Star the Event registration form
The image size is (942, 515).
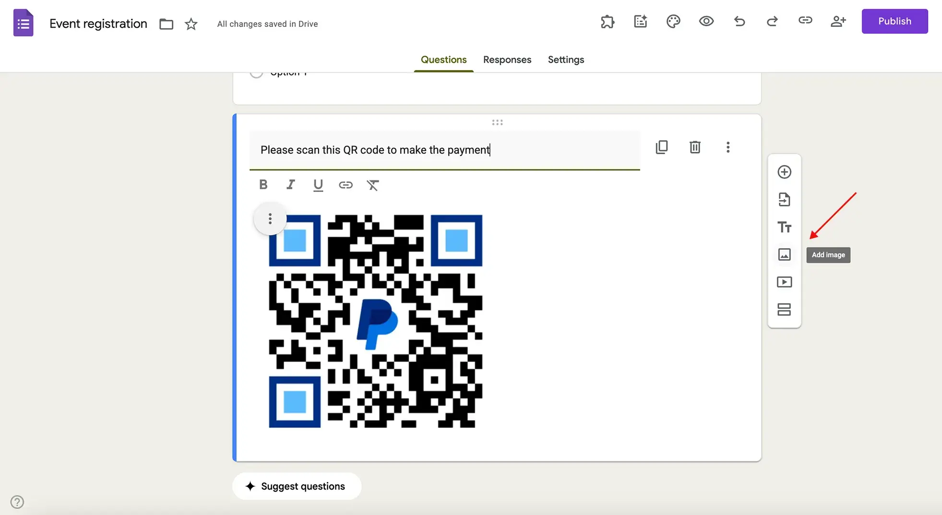[191, 24]
